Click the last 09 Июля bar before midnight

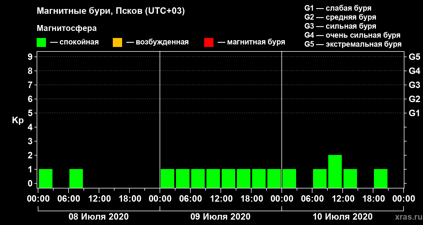[x=274, y=178]
